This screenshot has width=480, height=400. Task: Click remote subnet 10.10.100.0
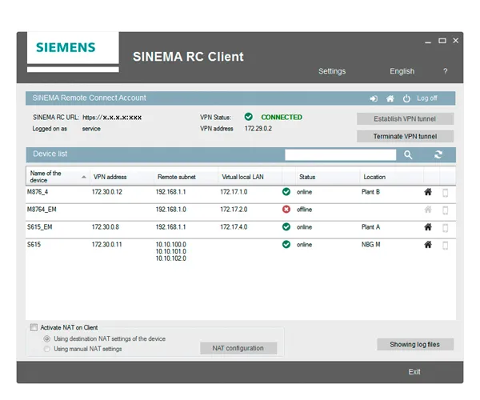click(171, 244)
